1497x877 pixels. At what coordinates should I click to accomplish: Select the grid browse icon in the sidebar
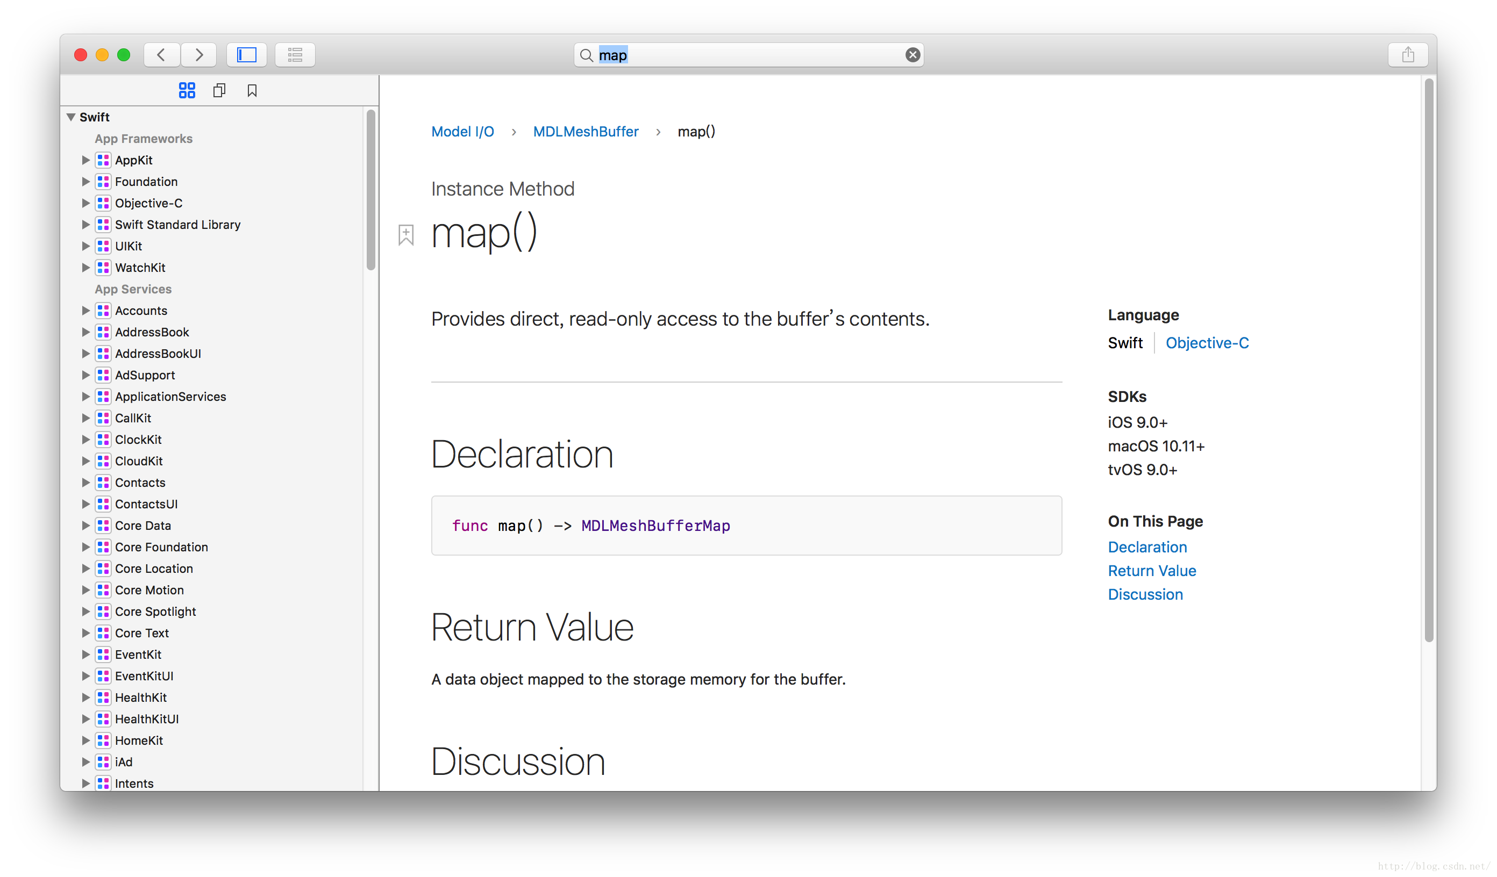187,90
